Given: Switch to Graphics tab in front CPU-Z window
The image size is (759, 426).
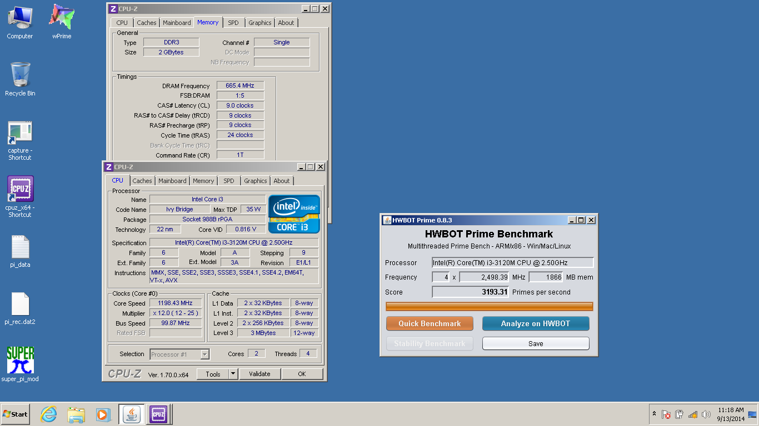Looking at the screenshot, I should pyautogui.click(x=256, y=181).
